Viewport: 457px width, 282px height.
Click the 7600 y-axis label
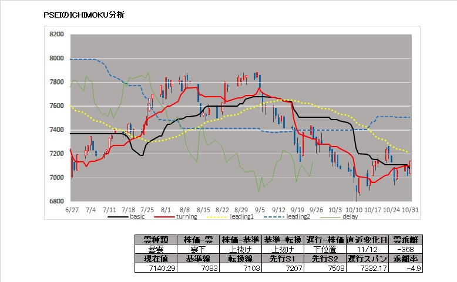click(56, 106)
